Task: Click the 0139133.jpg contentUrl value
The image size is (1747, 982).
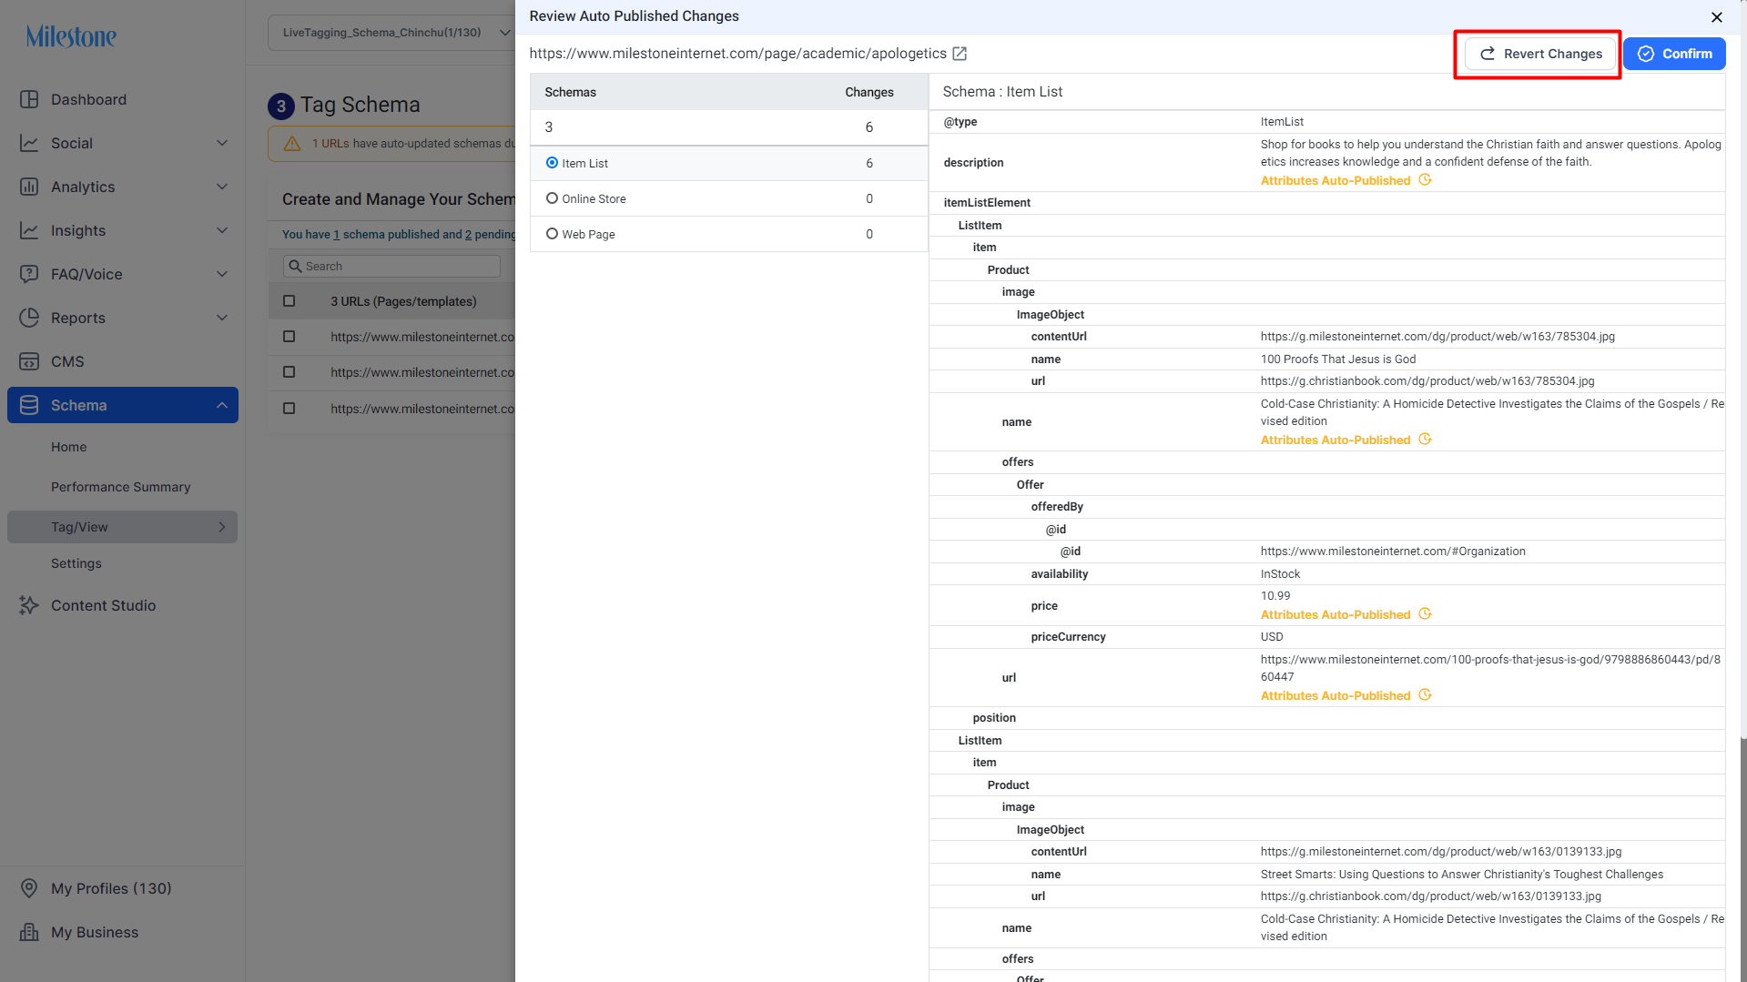Action: click(x=1441, y=852)
